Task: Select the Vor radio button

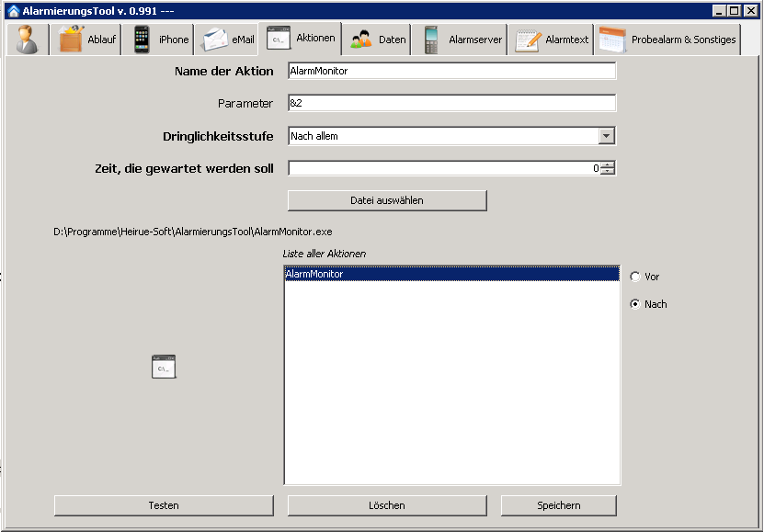Action: click(635, 277)
